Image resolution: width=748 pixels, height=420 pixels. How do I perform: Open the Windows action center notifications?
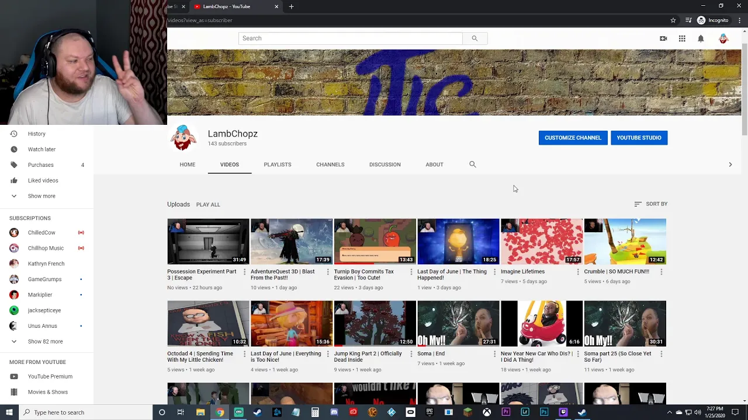pos(735,412)
